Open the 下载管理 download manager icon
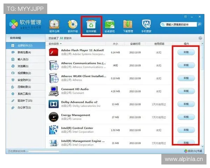The image size is (210, 168). click(128, 25)
